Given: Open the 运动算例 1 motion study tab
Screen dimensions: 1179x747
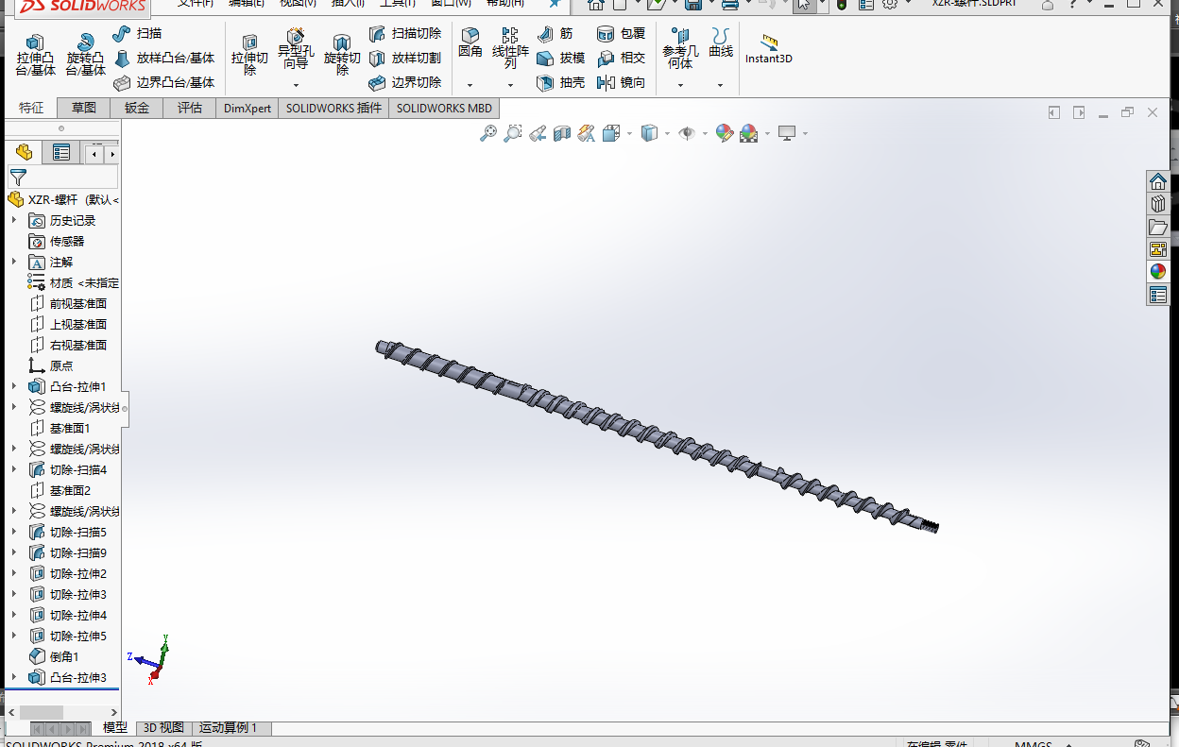Looking at the screenshot, I should (x=232, y=728).
